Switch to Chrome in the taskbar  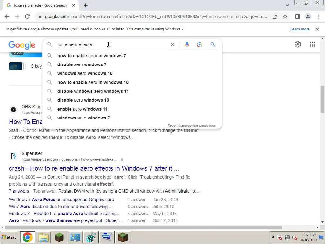pos(28,237)
